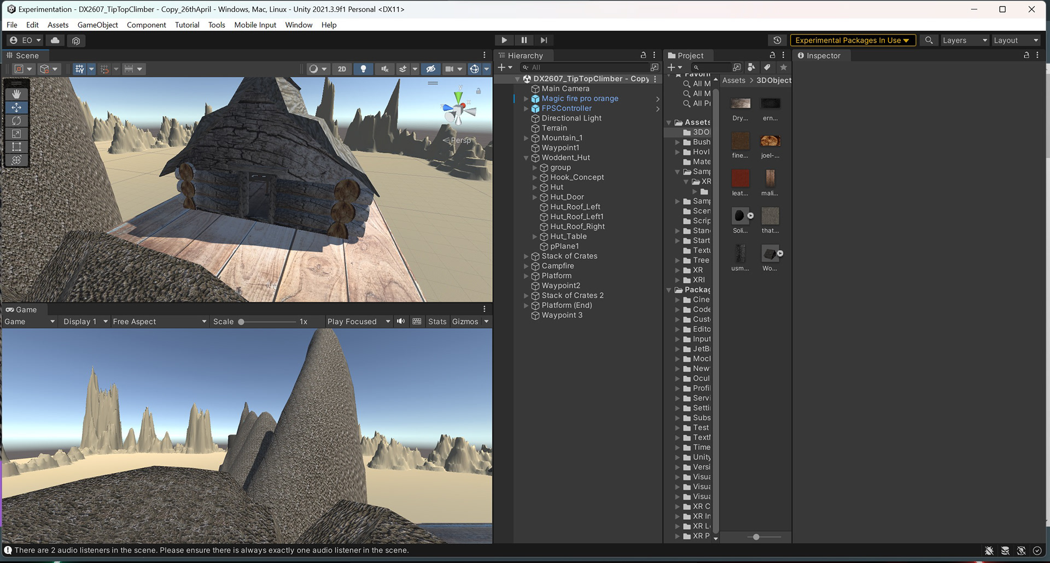Select the Rect transform tool
Viewport: 1050px width, 563px height.
[x=16, y=147]
